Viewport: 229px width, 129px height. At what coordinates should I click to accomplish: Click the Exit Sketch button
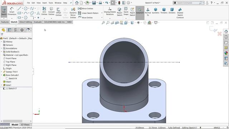click(4, 11)
